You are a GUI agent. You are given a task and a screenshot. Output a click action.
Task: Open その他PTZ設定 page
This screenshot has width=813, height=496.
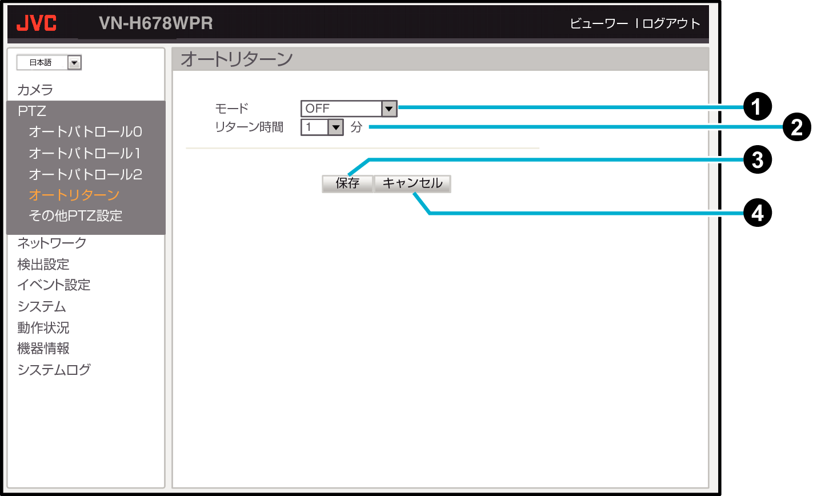click(75, 215)
